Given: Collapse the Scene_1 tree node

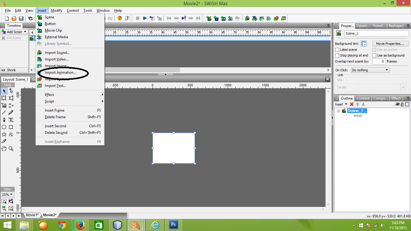Looking at the screenshot, I should pyautogui.click(x=338, y=111).
